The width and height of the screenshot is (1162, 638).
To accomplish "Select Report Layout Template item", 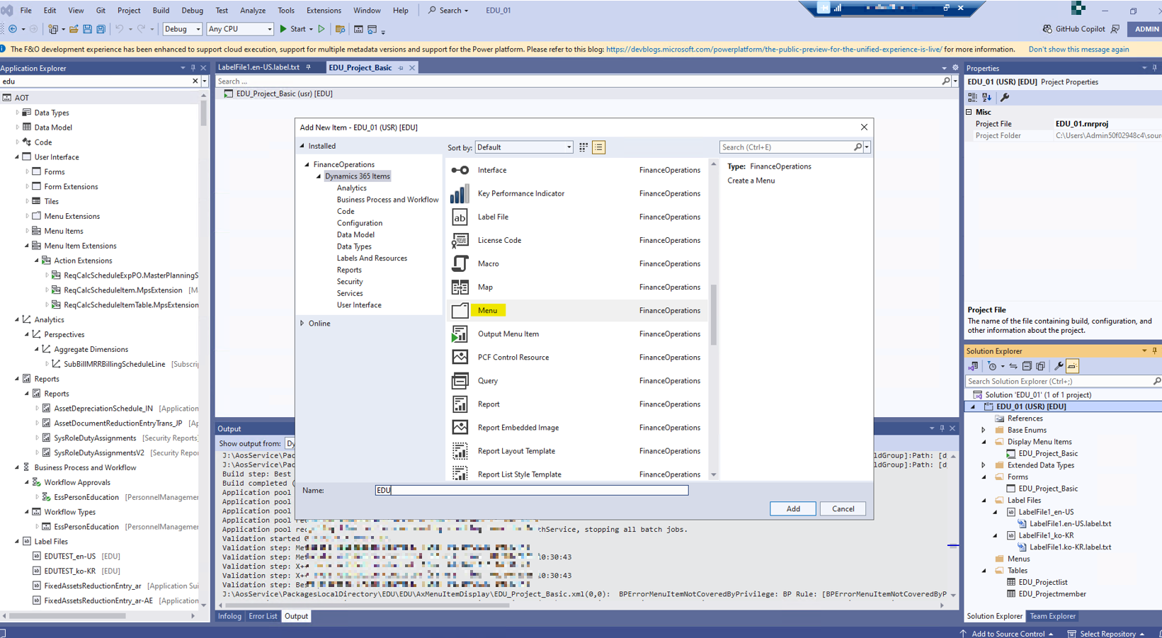I will point(578,450).
